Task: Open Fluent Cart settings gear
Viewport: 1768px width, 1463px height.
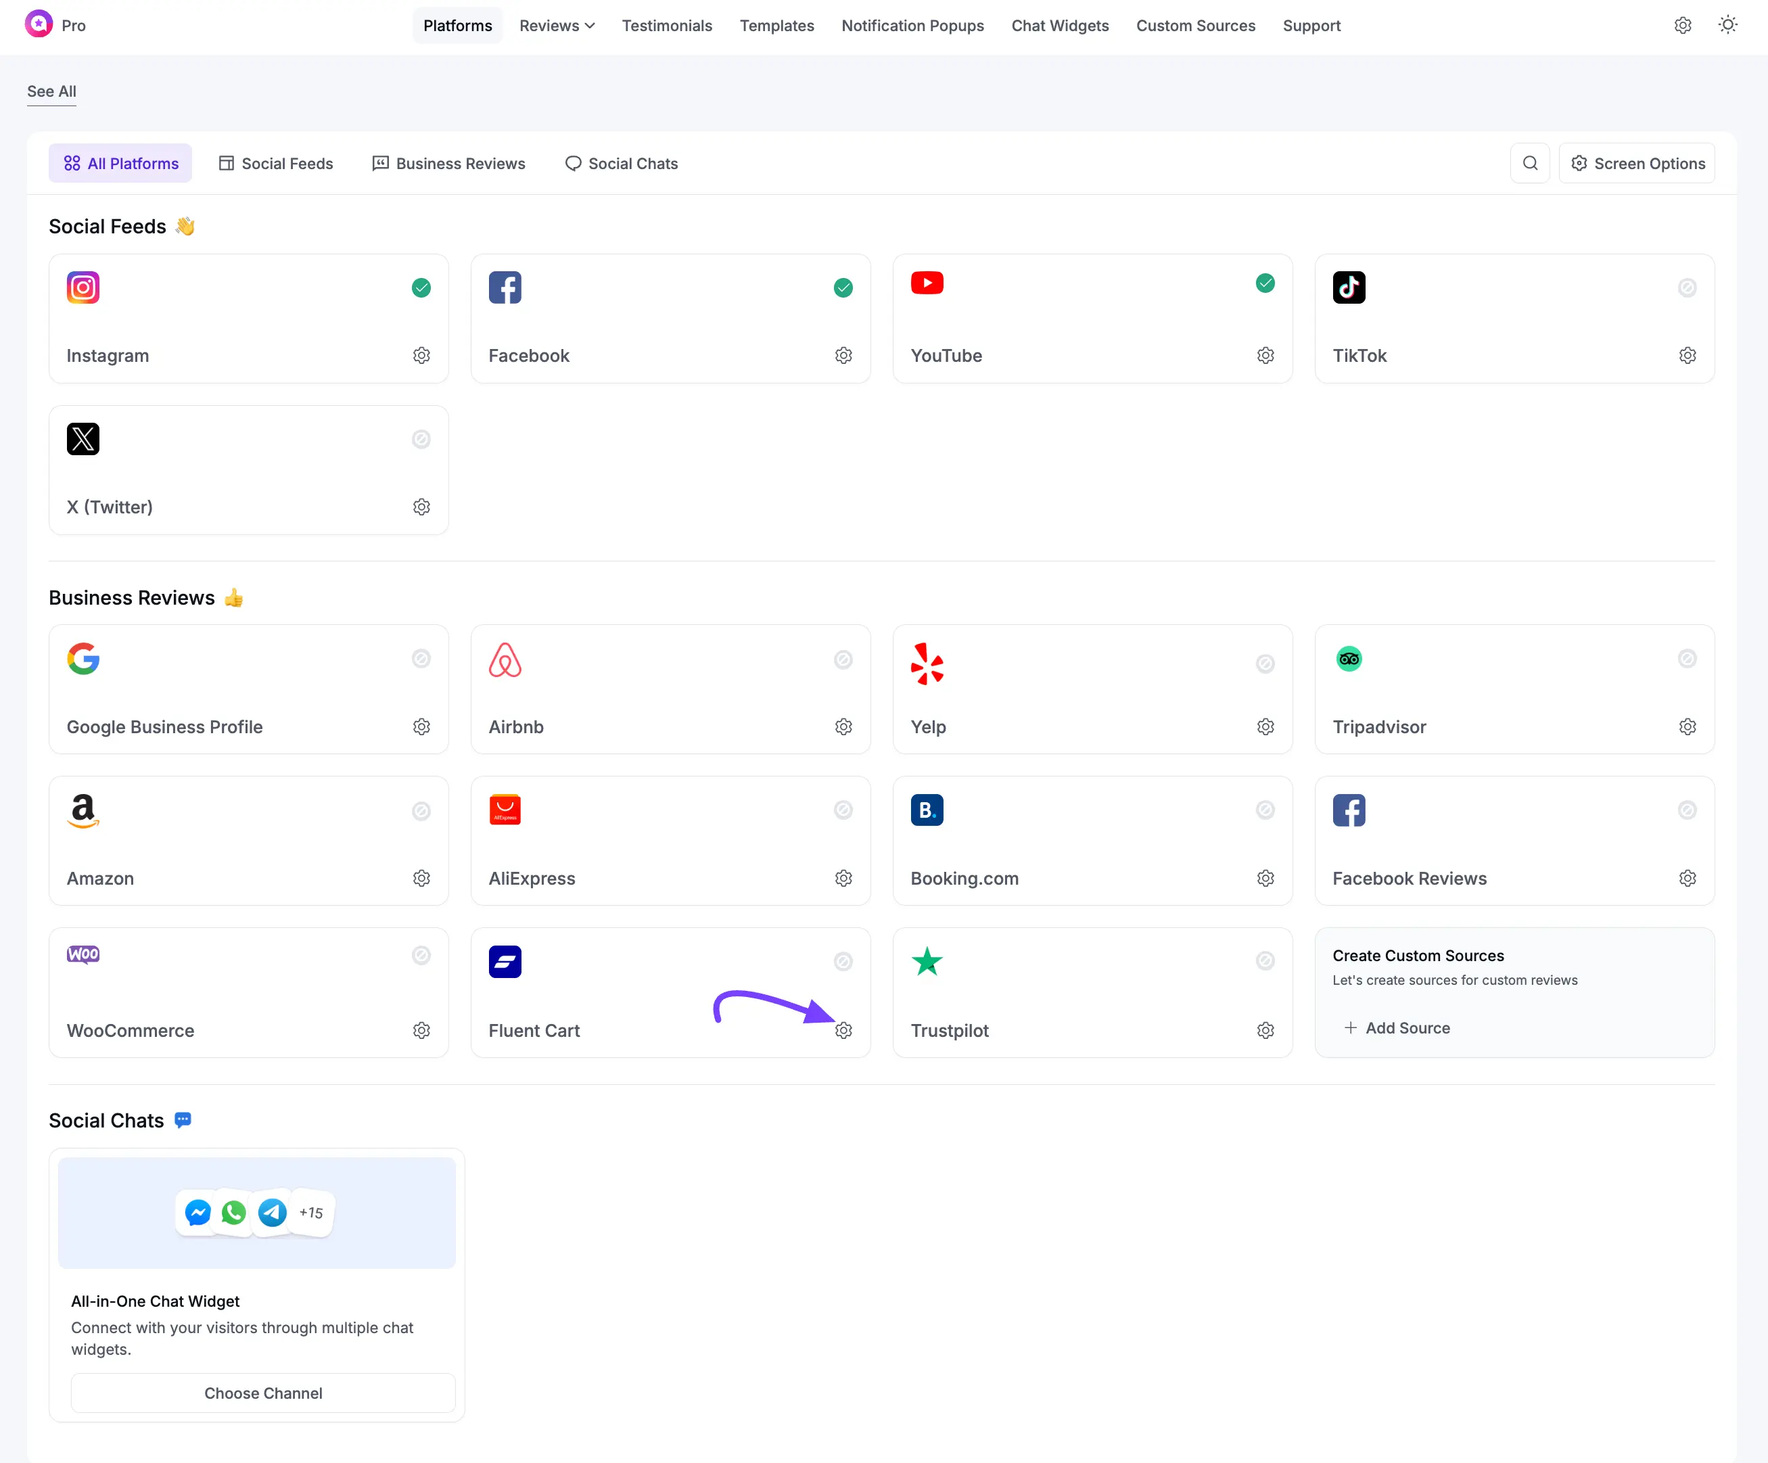Action: coord(843,1030)
